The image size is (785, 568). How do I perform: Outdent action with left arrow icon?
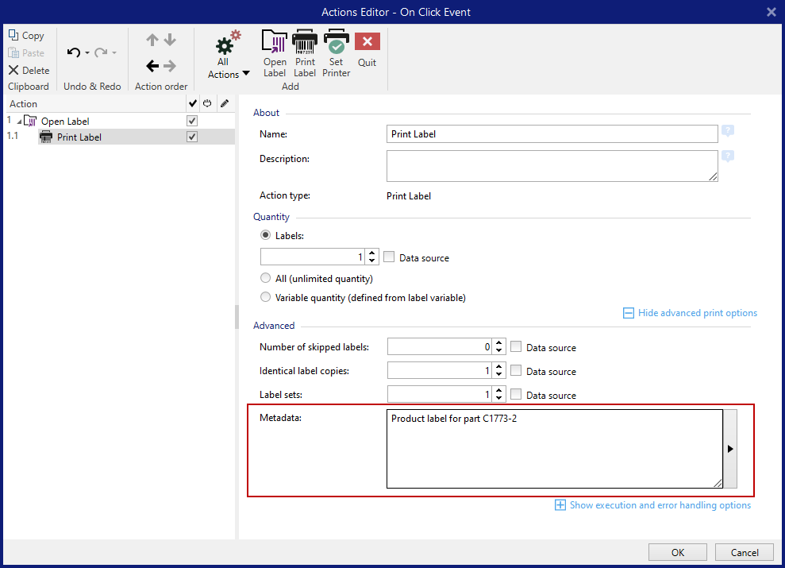152,66
